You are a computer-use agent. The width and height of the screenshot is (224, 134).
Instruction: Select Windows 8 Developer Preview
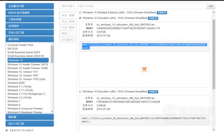25,112
